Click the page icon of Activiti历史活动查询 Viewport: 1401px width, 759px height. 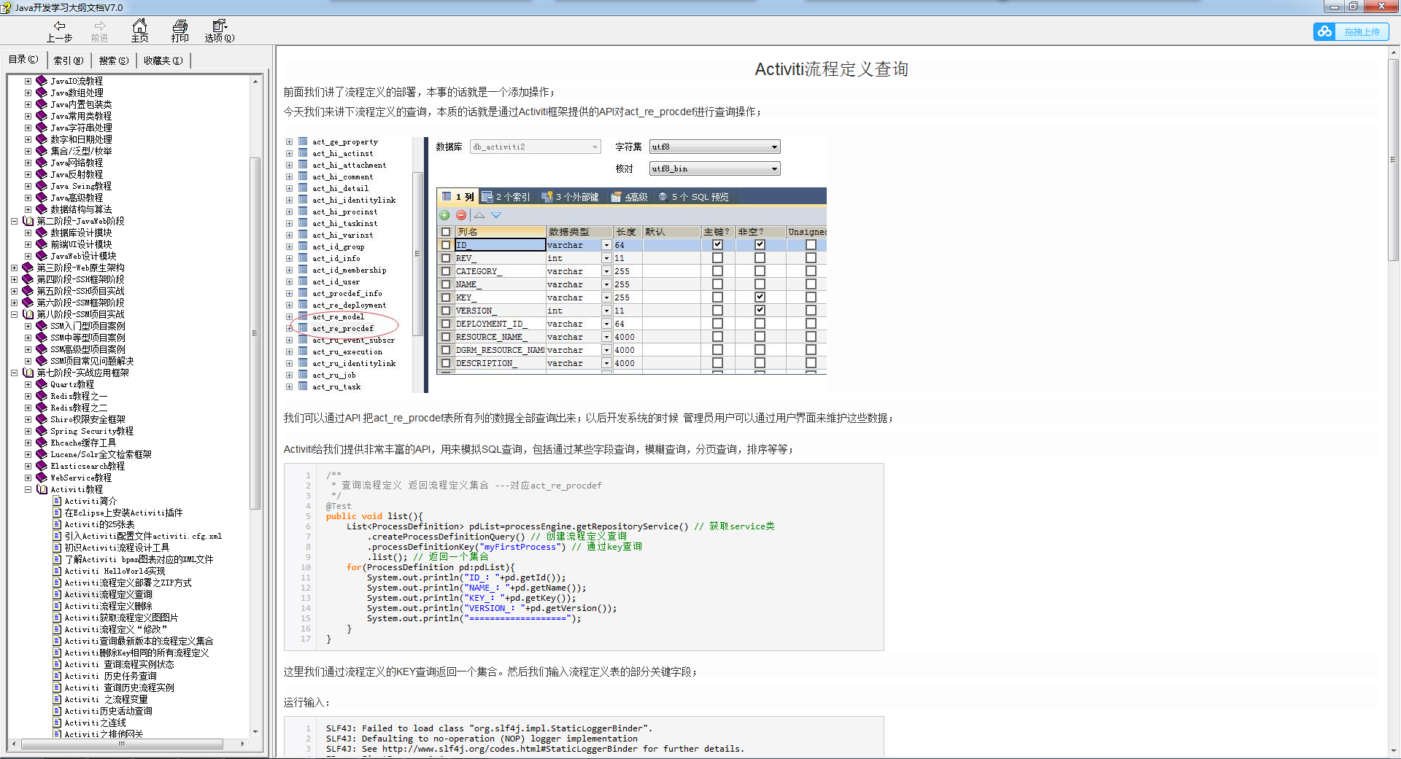click(x=57, y=711)
